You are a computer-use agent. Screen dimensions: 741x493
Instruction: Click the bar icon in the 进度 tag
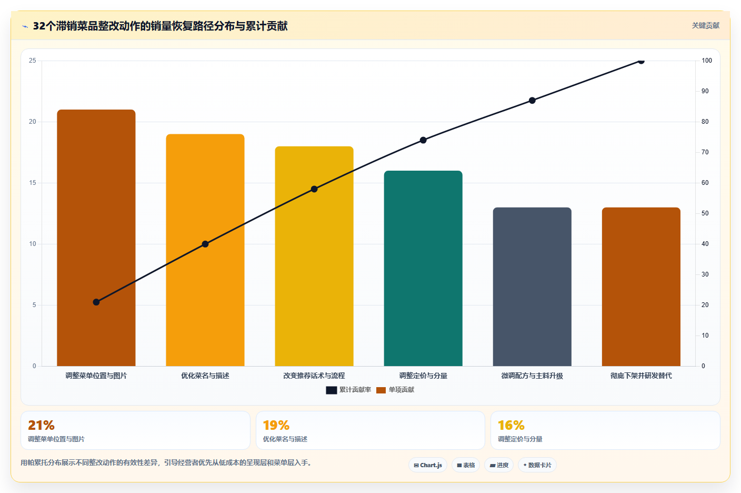(x=493, y=466)
